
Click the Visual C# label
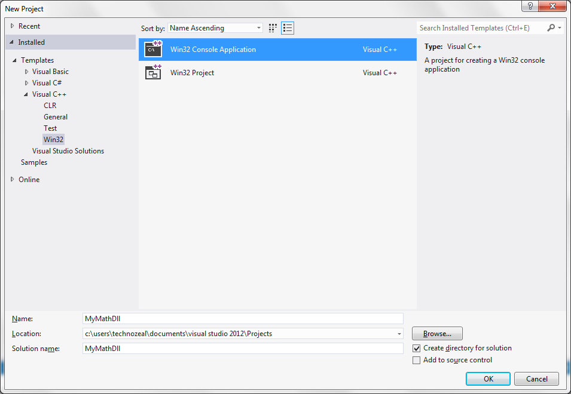47,83
